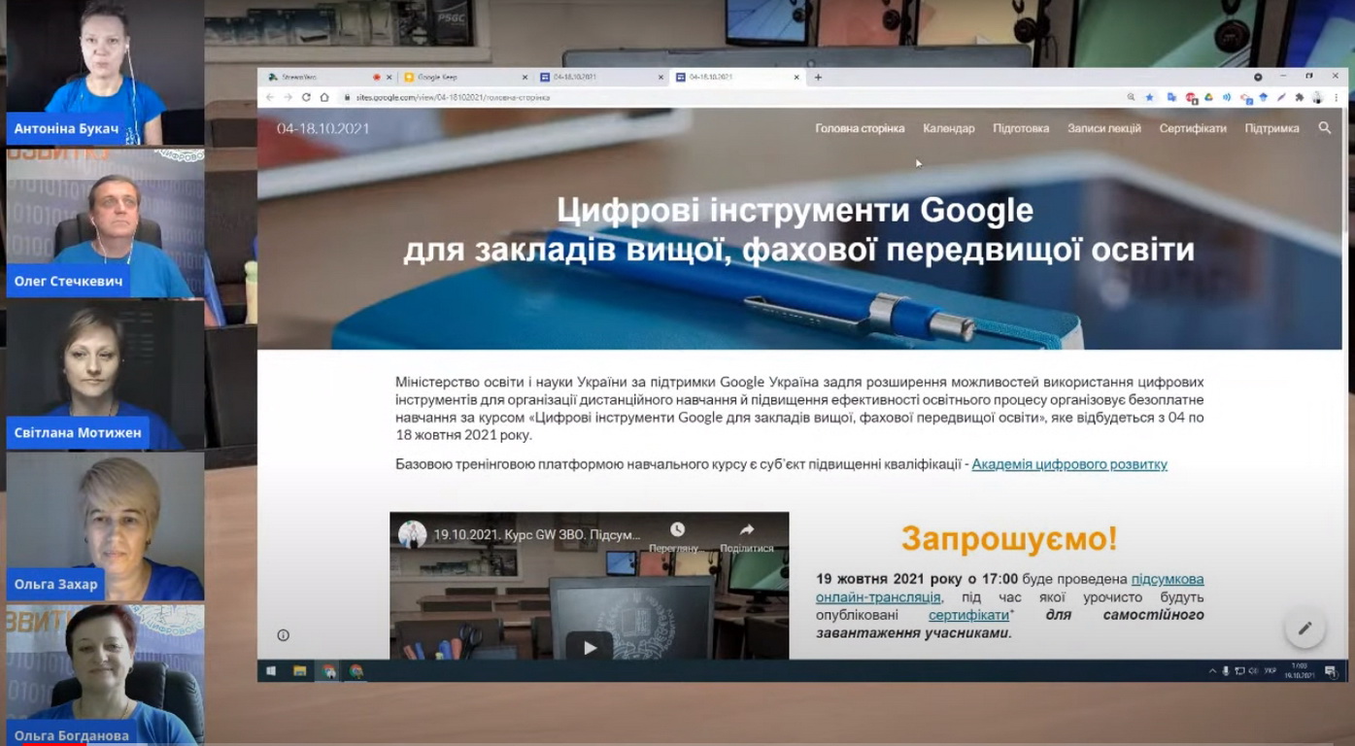Open the Windows Start menu

pos(271,671)
